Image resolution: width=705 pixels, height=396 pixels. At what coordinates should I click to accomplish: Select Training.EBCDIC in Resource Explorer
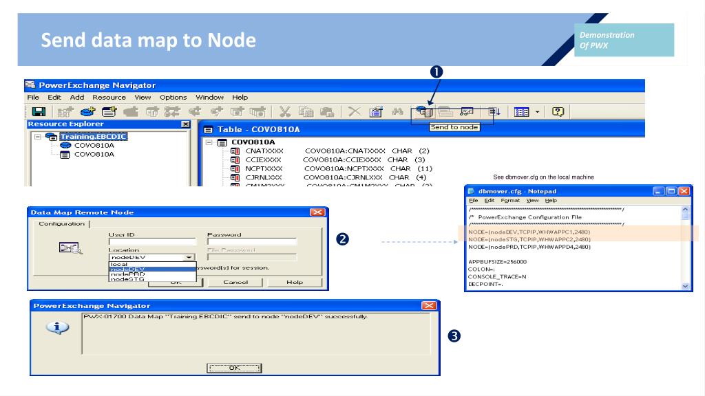click(x=94, y=137)
